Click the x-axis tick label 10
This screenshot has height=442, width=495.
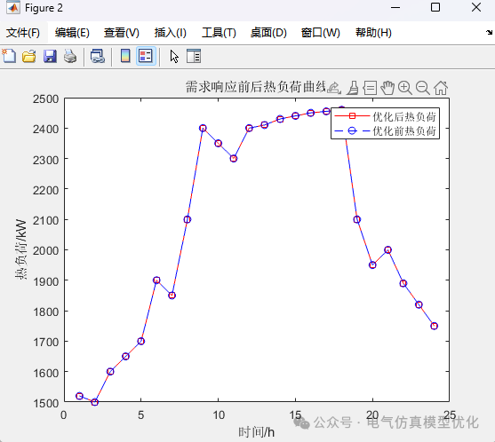pos(219,415)
